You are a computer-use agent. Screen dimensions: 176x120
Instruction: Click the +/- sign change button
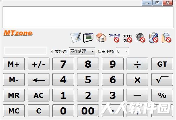[38, 64]
